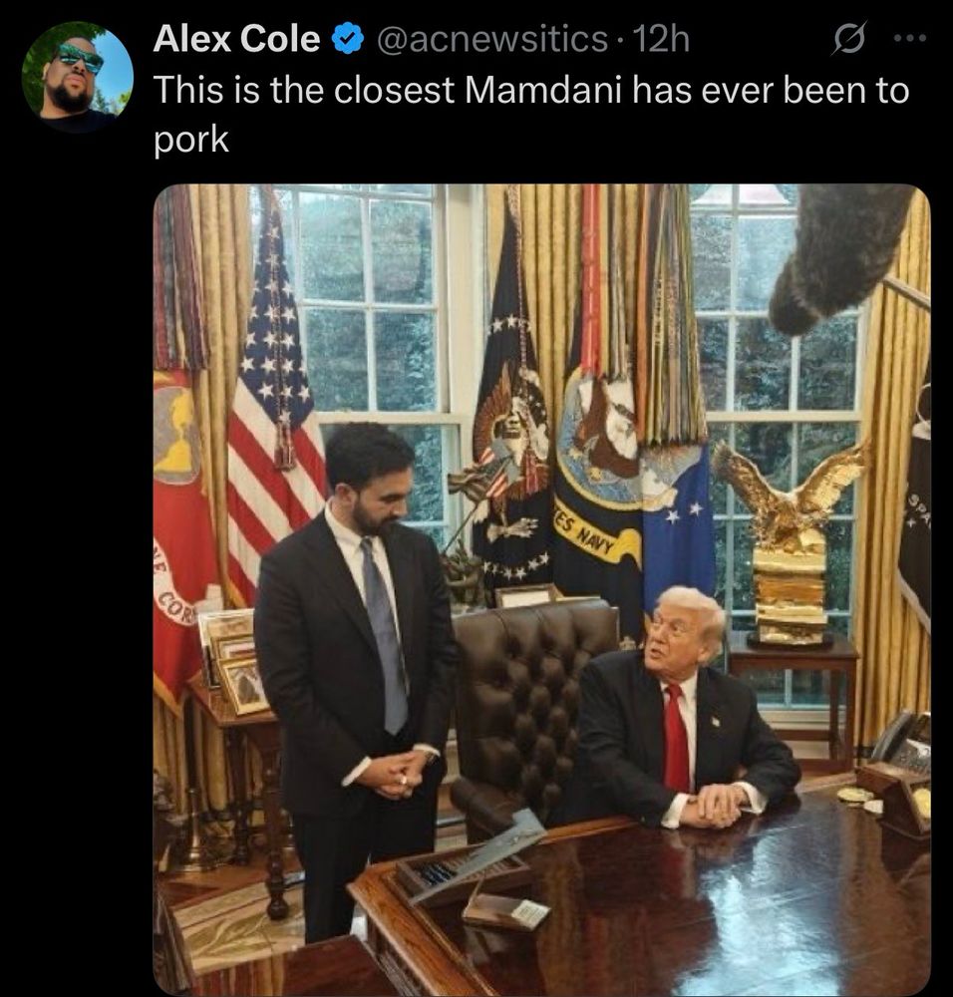Click the tweet text about Mamdani

point(531,115)
